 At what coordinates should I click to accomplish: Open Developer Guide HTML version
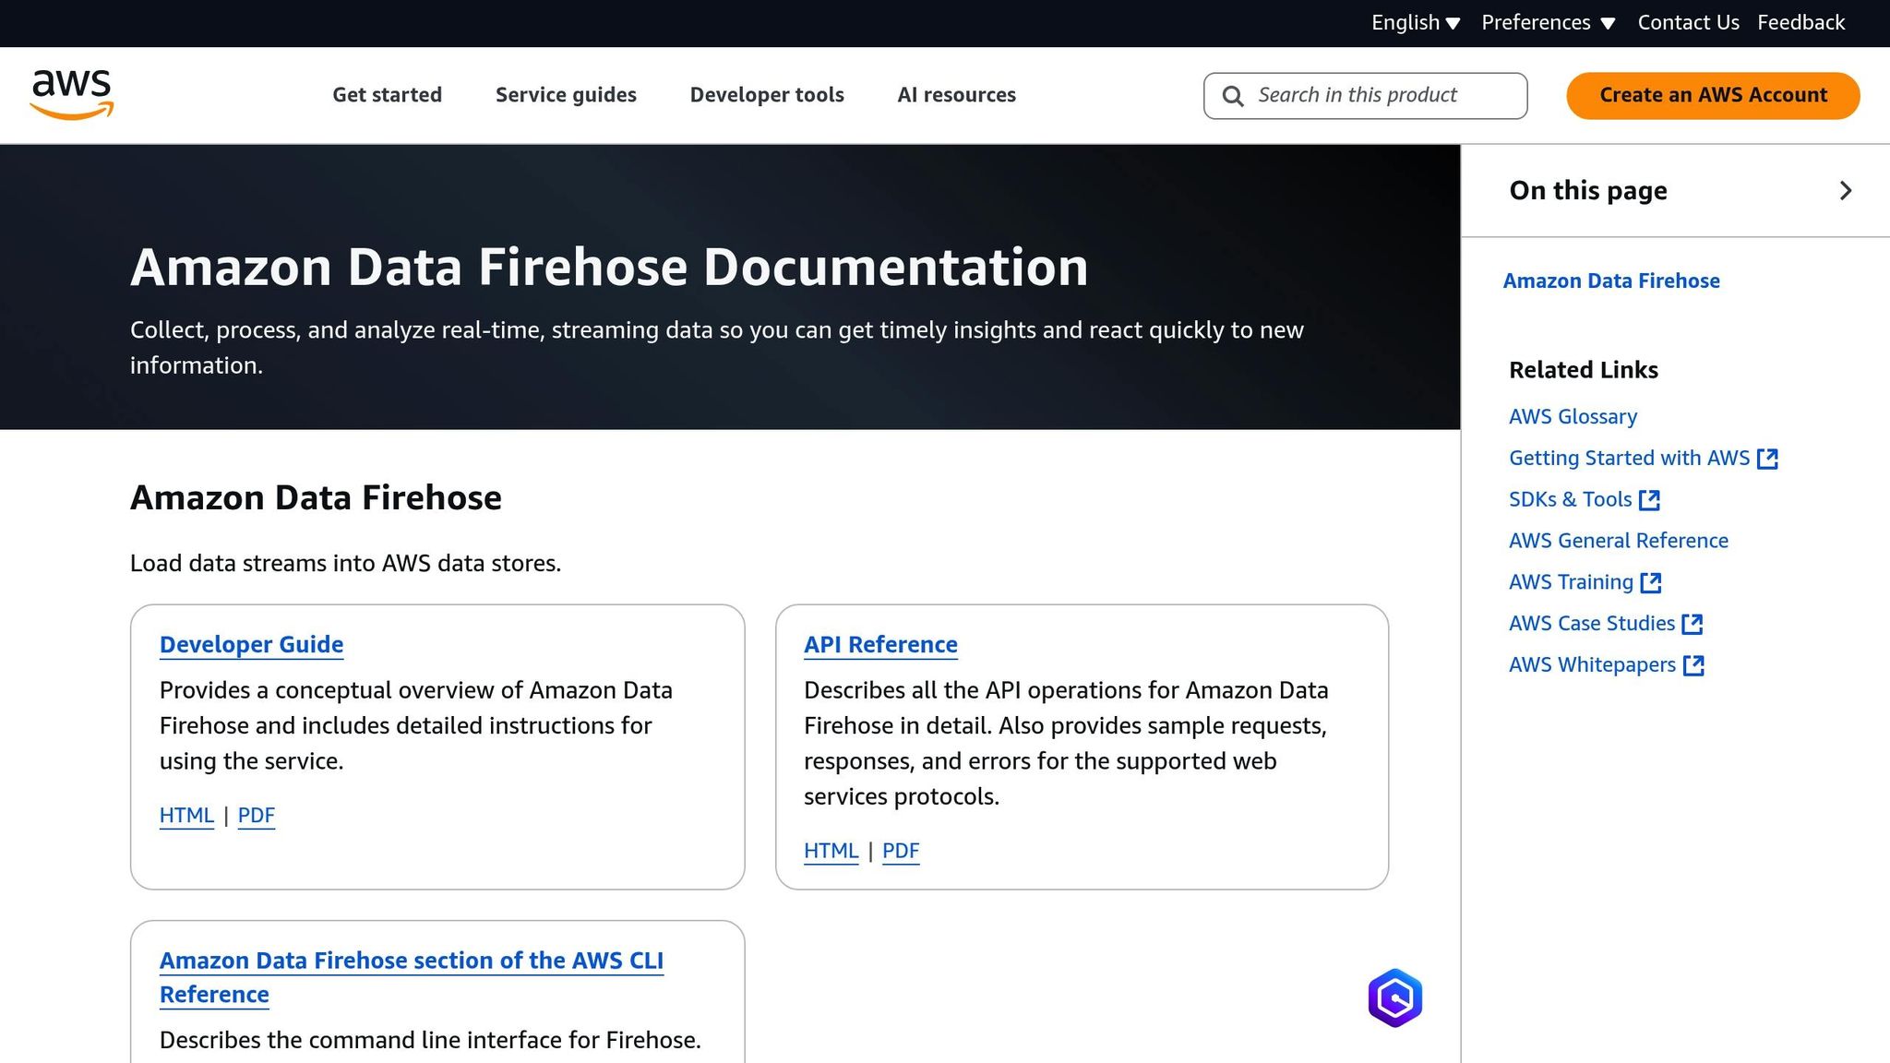point(186,816)
